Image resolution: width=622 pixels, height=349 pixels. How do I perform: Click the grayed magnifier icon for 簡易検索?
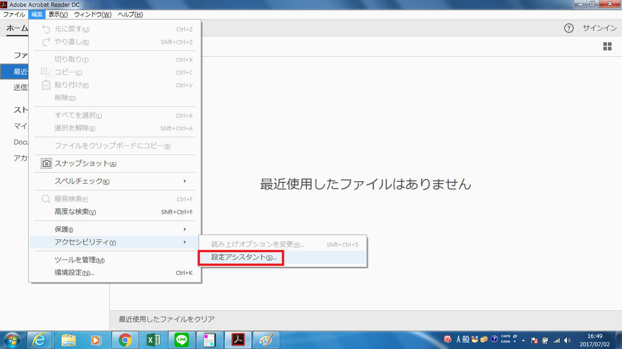tap(46, 199)
